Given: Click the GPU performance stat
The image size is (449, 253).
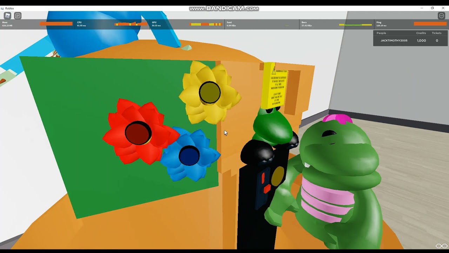Looking at the screenshot, I should point(187,24).
